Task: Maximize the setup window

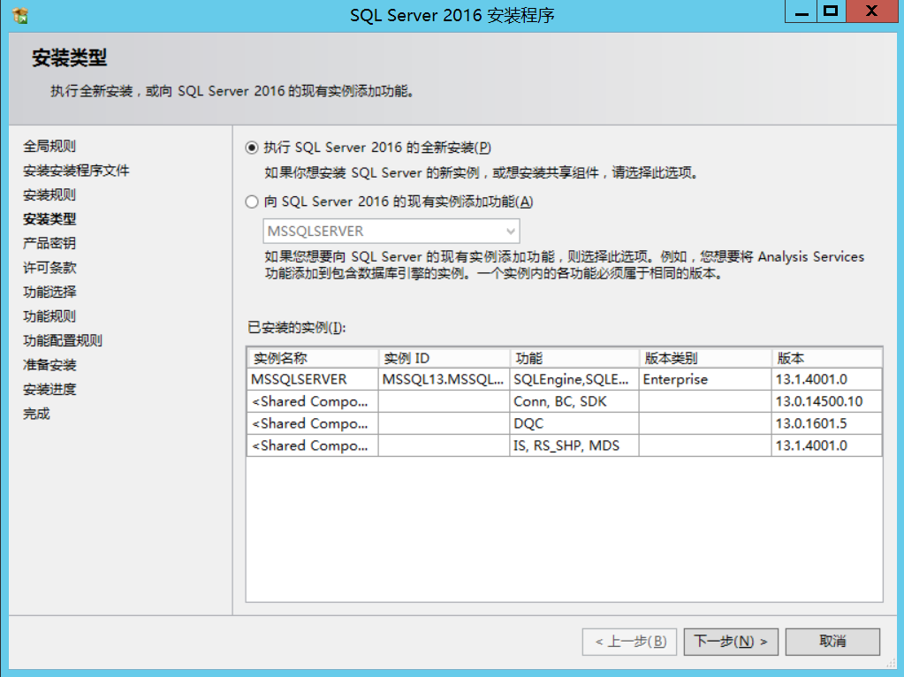Action: pyautogui.click(x=831, y=11)
